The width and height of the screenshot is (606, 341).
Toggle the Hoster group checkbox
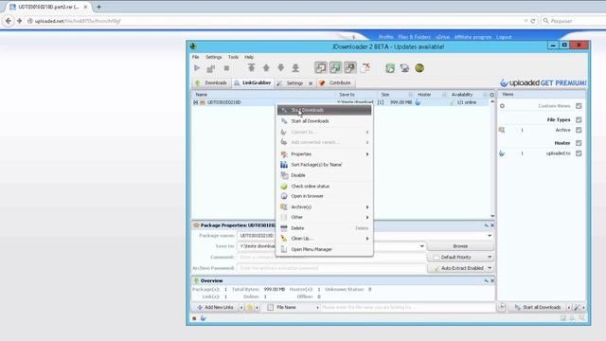click(x=579, y=143)
